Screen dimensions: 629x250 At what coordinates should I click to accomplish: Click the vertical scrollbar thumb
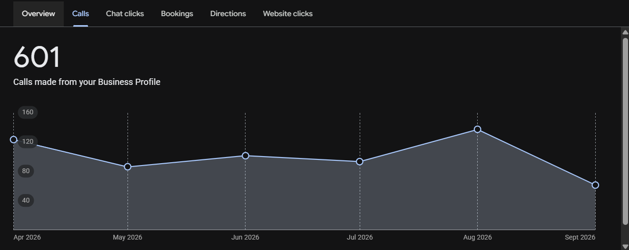[x=625, y=131]
